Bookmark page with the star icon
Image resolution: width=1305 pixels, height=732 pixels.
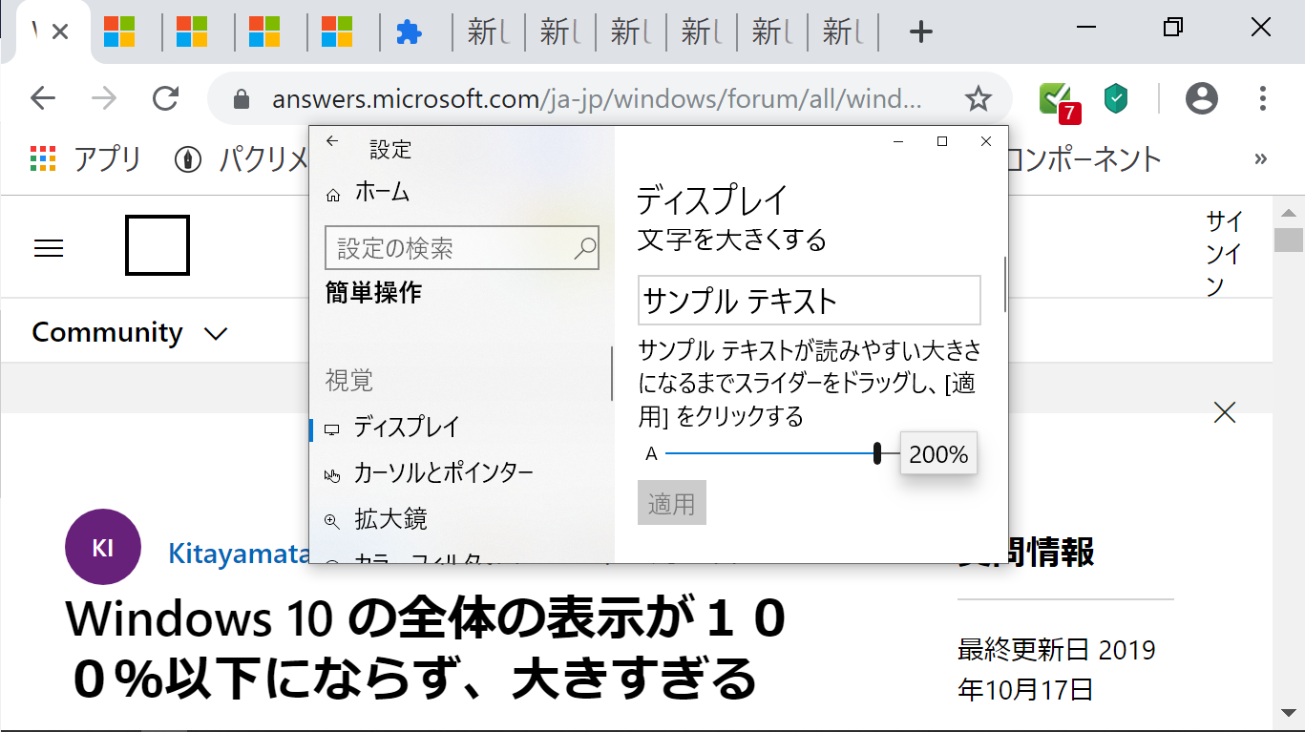pos(977,98)
